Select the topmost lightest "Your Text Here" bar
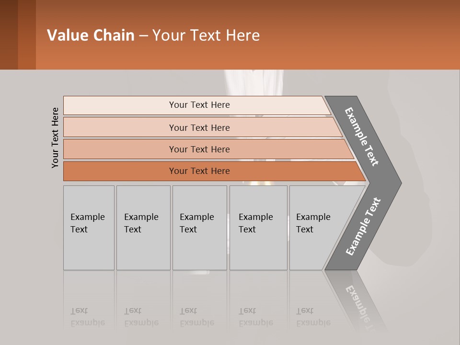The image size is (460, 345). coord(199,105)
